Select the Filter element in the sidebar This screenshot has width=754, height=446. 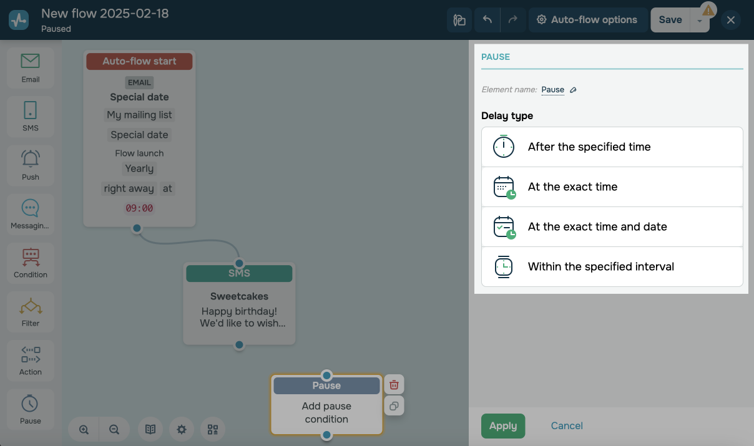coord(30,311)
